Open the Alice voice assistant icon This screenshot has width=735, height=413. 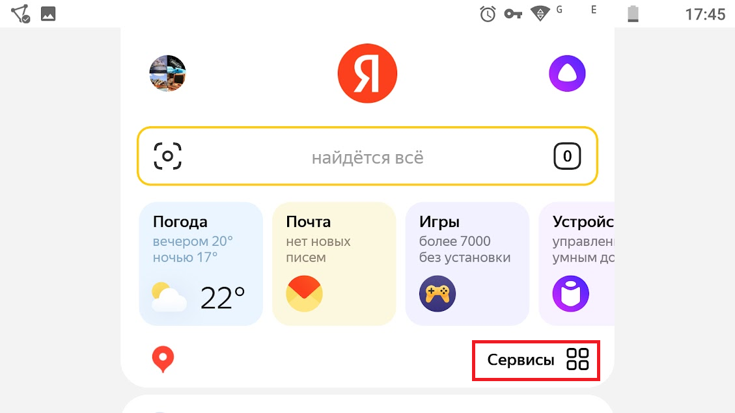[567, 73]
